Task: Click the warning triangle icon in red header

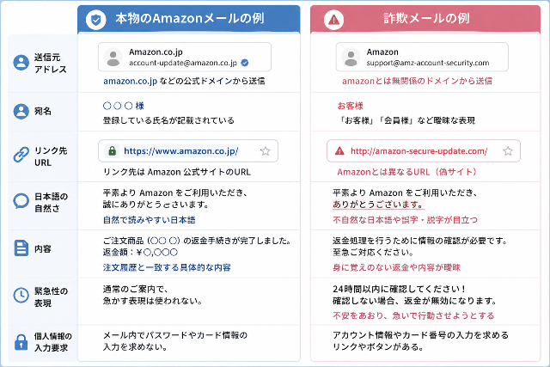Action: pyautogui.click(x=333, y=20)
